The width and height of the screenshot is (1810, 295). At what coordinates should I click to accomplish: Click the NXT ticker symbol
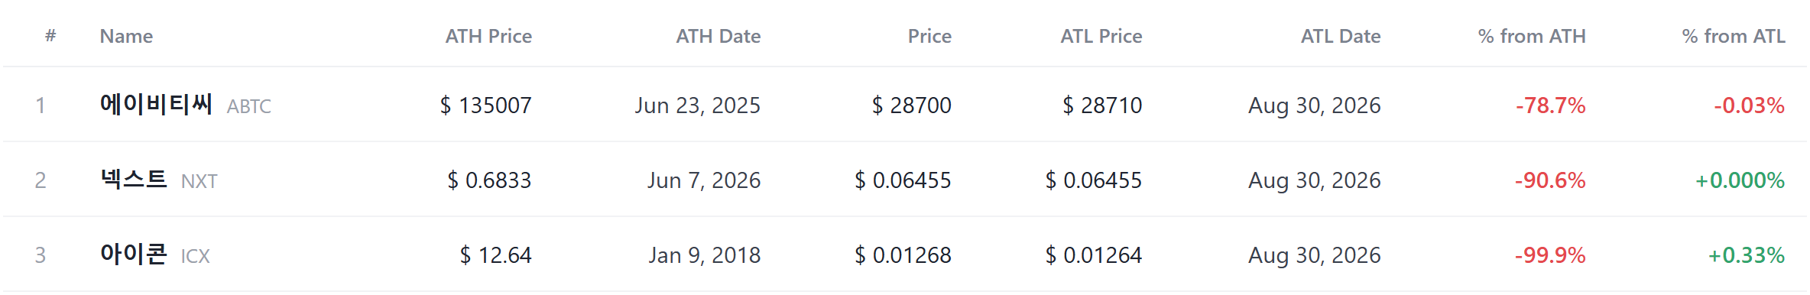tap(199, 181)
